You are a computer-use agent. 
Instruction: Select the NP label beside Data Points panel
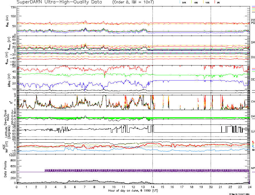pos(253,168)
